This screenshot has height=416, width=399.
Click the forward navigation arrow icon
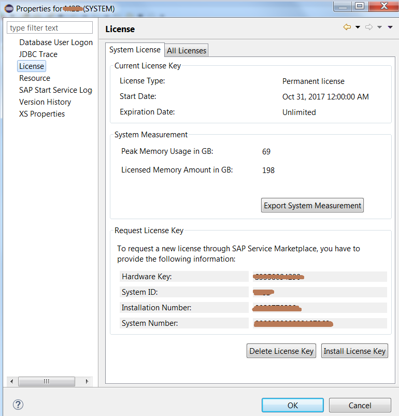click(x=369, y=27)
